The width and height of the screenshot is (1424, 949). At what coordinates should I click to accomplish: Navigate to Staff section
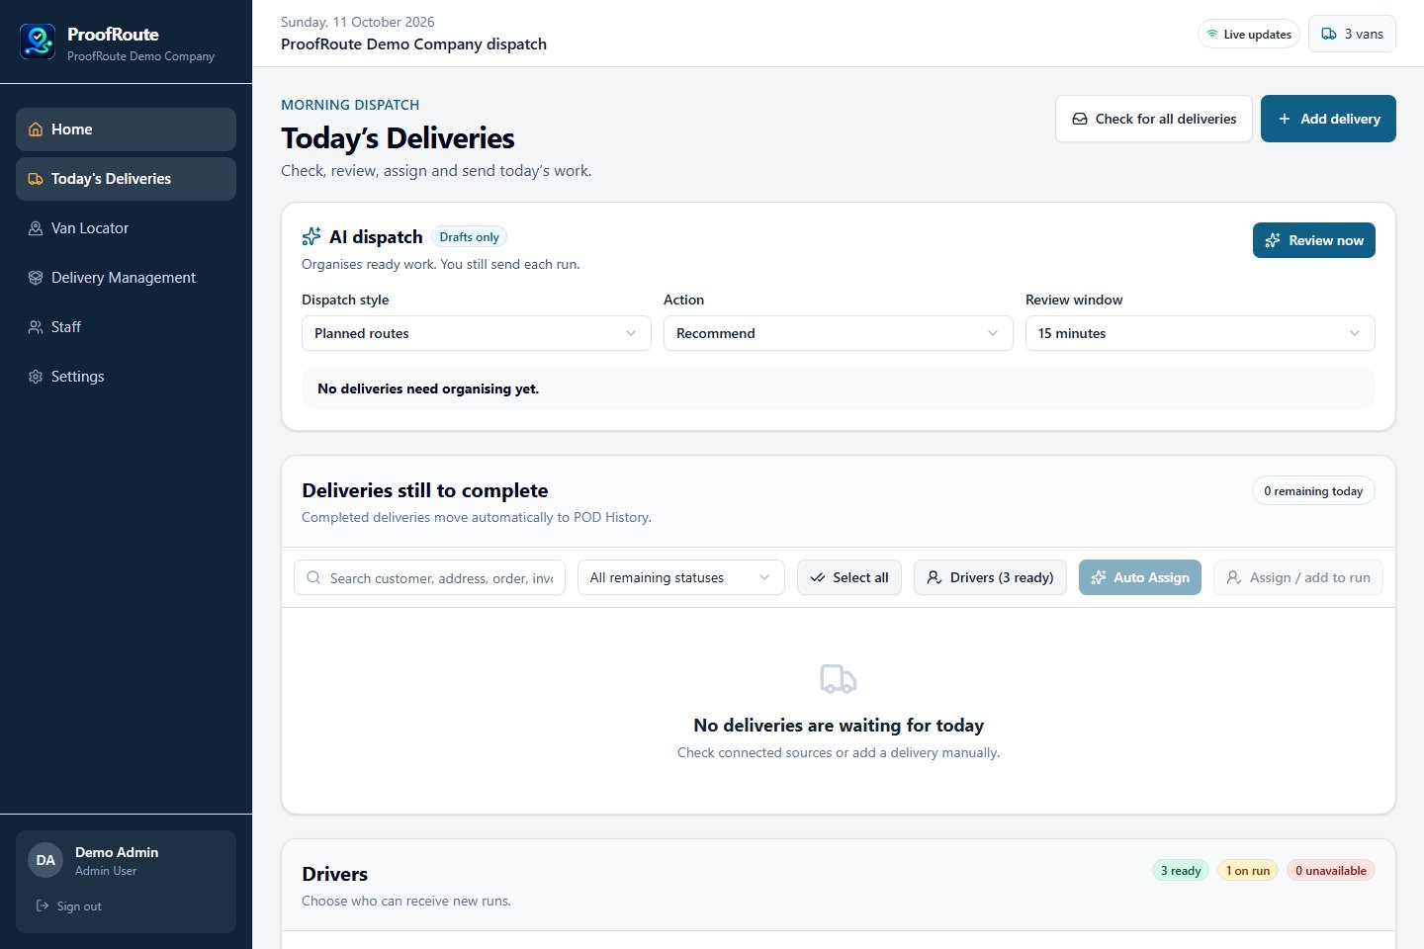126,327
